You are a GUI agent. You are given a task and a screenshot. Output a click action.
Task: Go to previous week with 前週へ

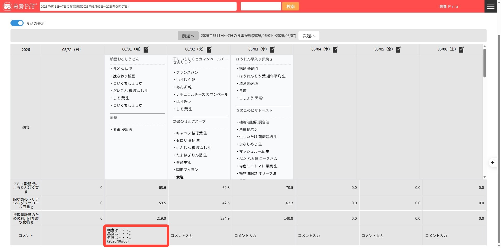(188, 36)
